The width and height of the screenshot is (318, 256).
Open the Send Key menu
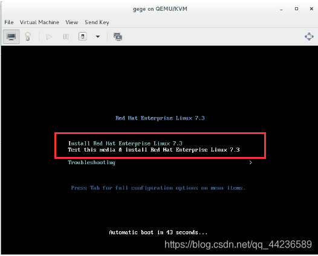97,22
